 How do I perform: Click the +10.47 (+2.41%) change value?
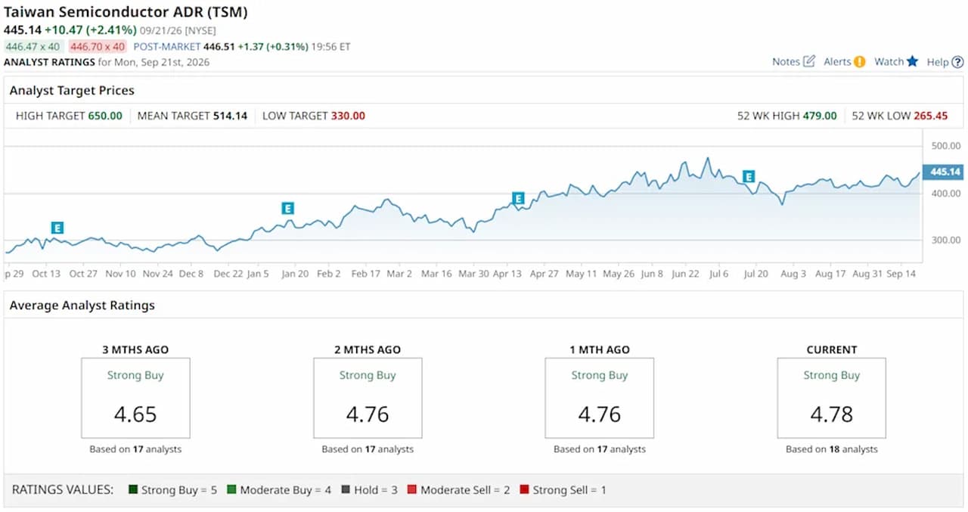pos(90,30)
